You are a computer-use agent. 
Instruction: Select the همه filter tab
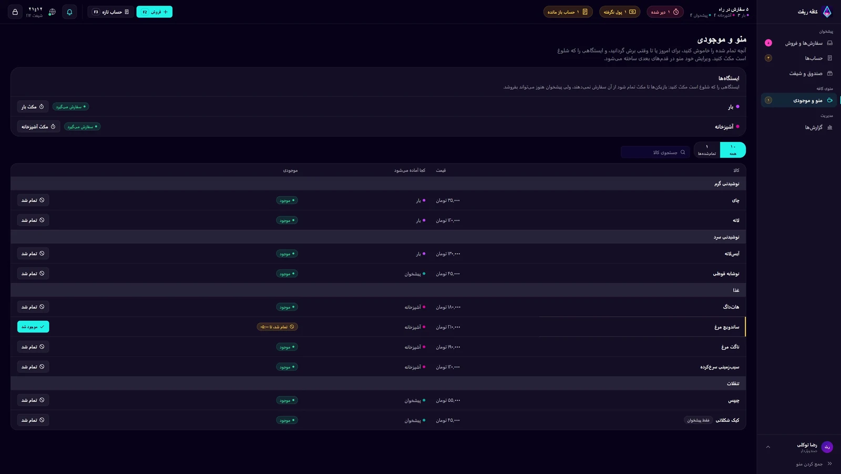tap(733, 150)
